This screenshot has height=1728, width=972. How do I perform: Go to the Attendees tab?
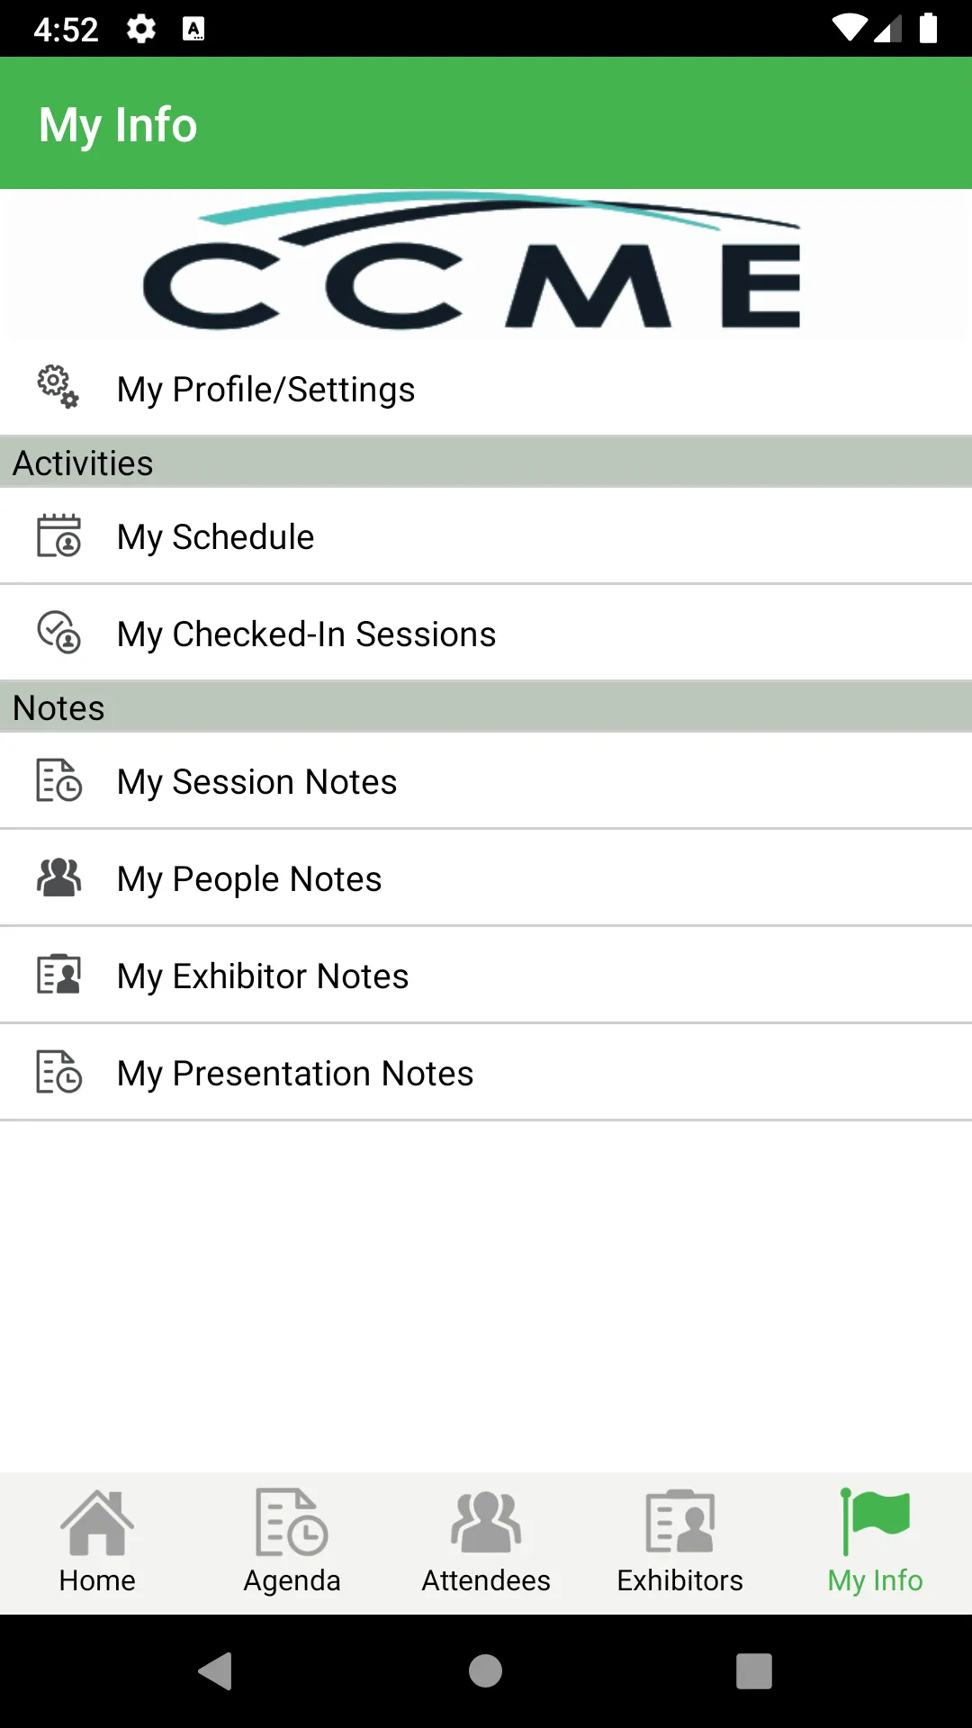[486, 1543]
